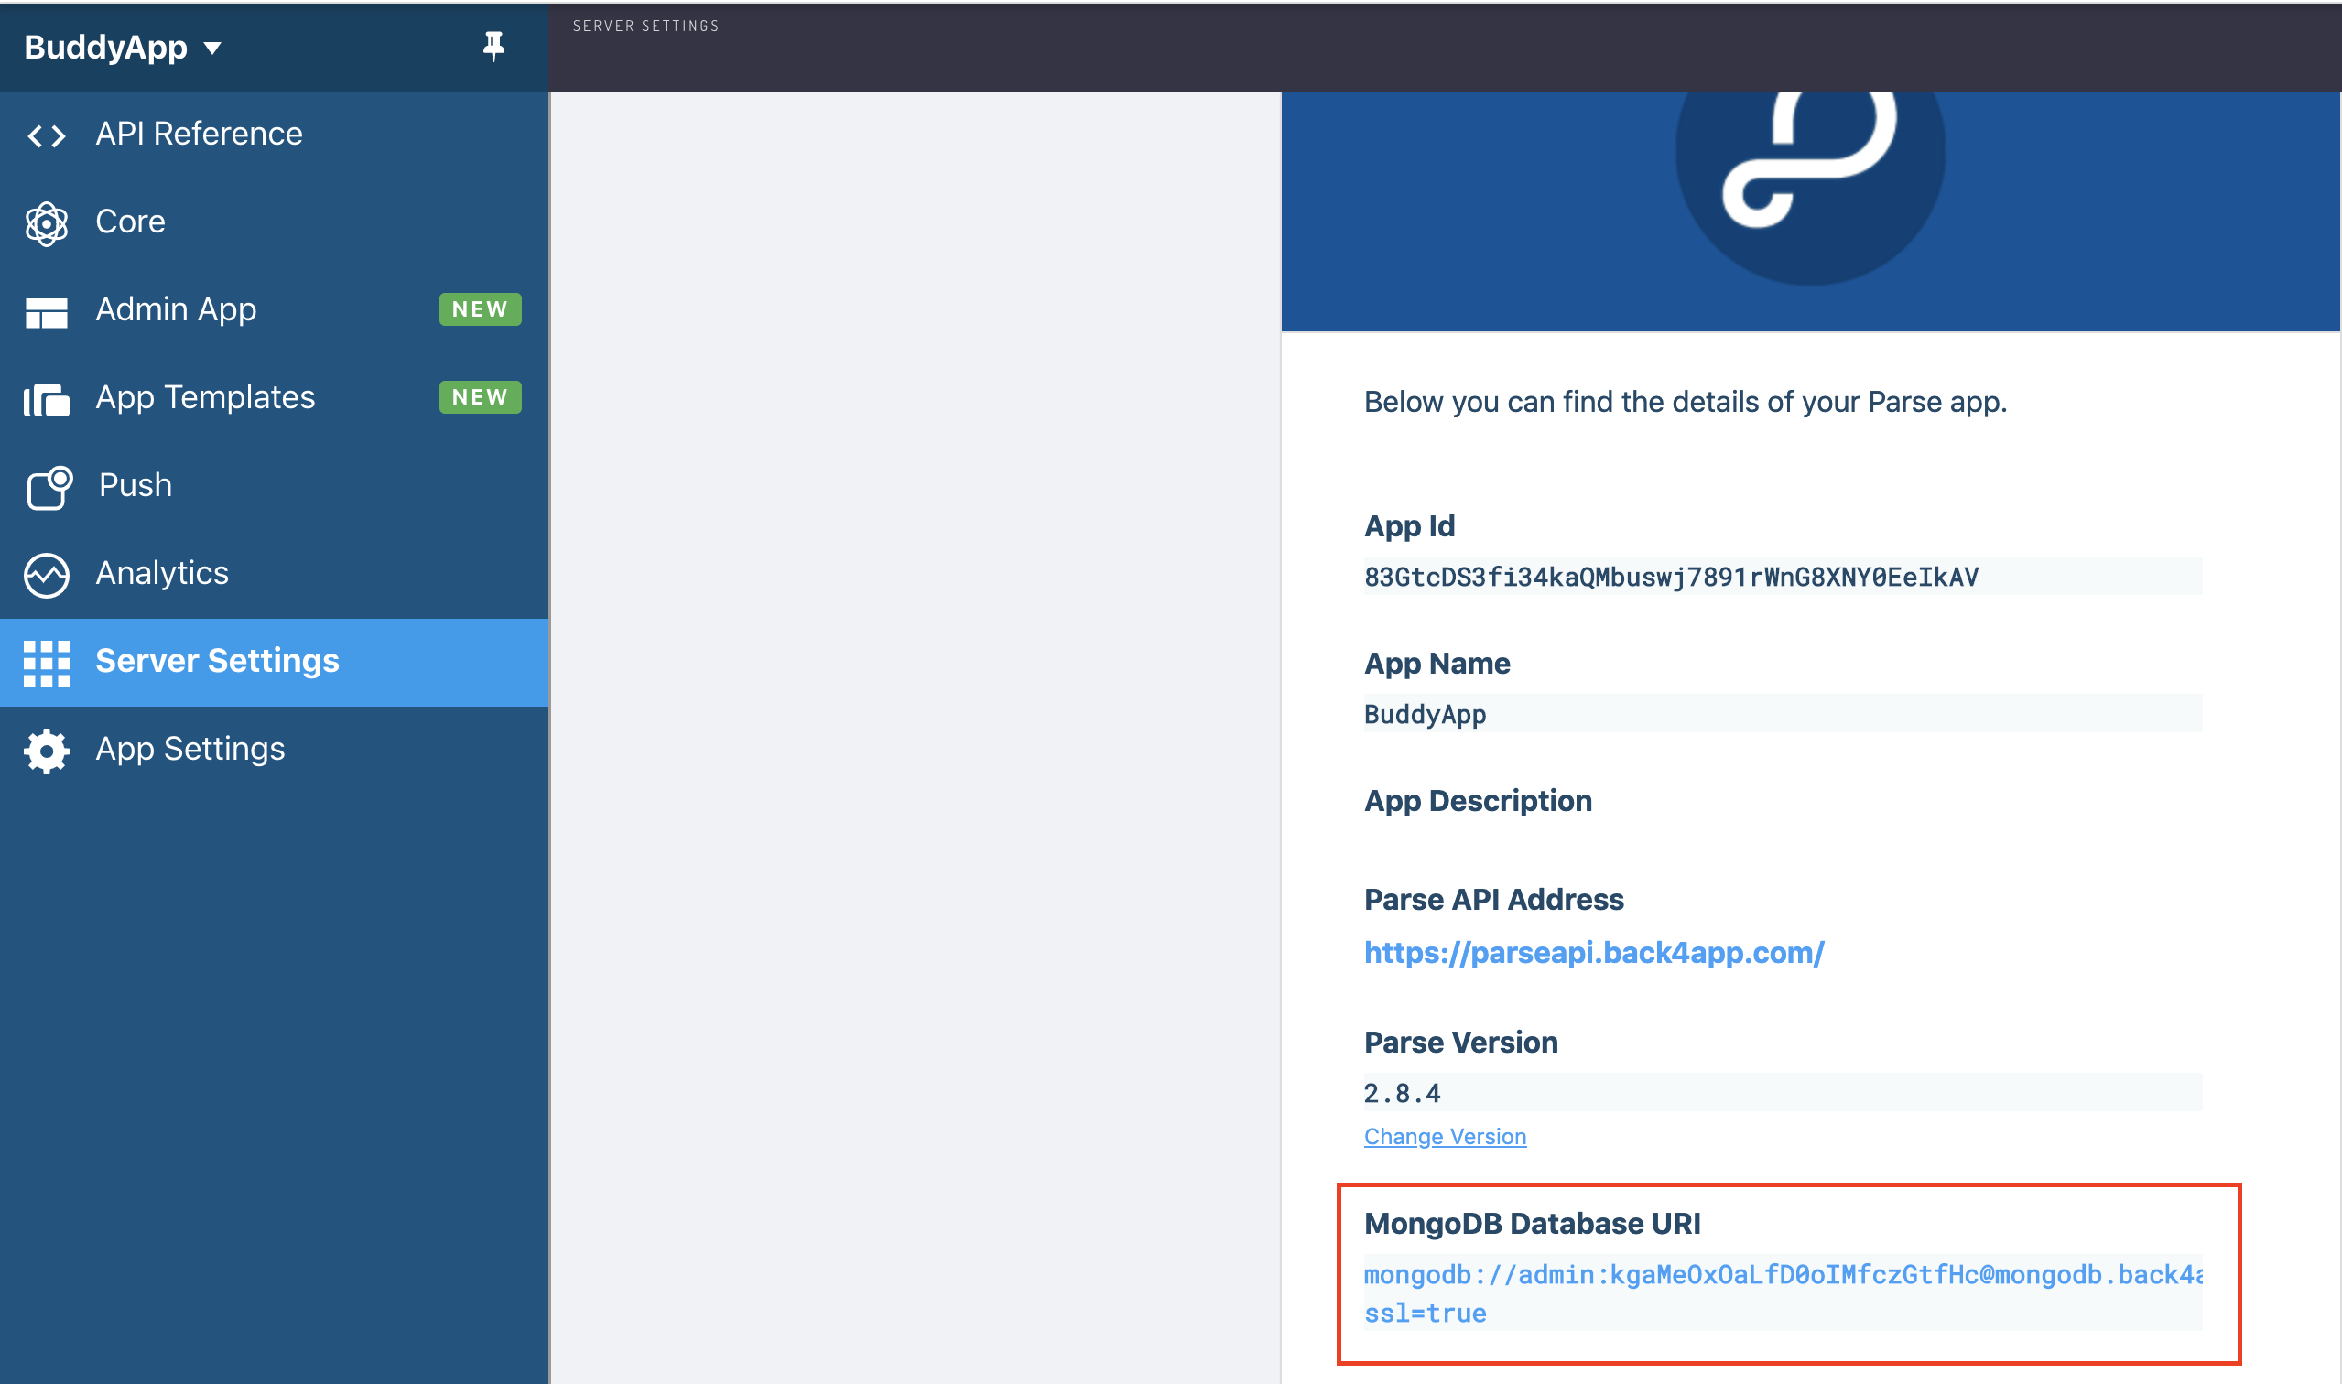Open the parseapi.back4app.com link

pos(1594,952)
